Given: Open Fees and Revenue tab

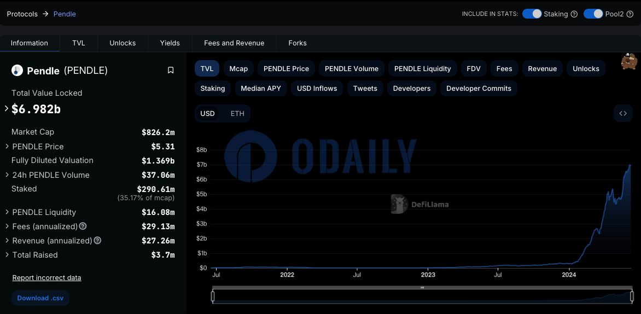Looking at the screenshot, I should [x=234, y=43].
